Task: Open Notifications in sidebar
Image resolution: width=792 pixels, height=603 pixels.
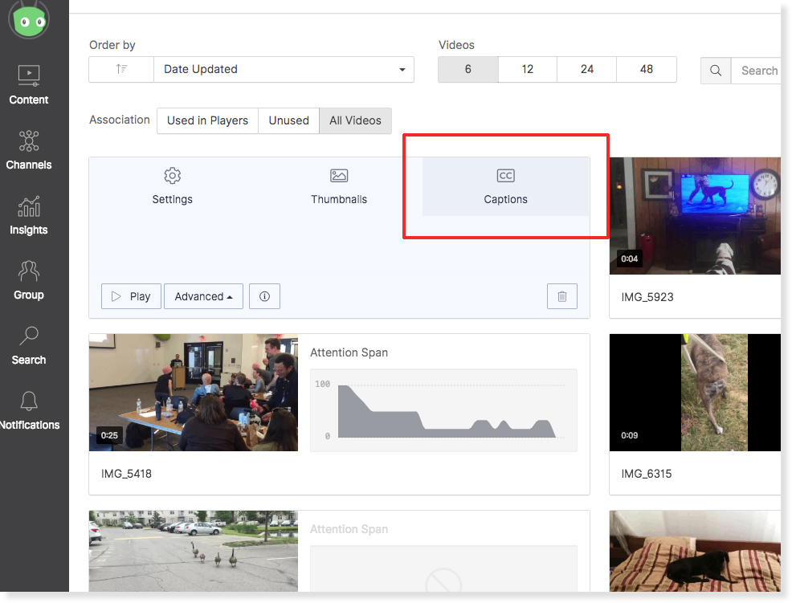Action: tap(29, 410)
